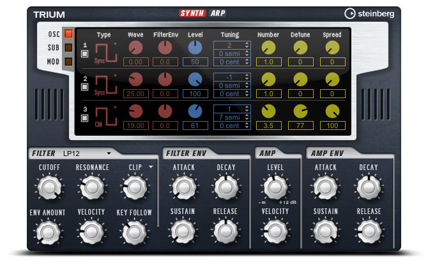Click oscillator 3 Spread value field 100
428x265 pixels.
click(x=332, y=125)
